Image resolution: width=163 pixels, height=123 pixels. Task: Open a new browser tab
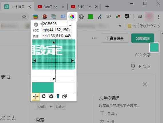click(x=107, y=7)
